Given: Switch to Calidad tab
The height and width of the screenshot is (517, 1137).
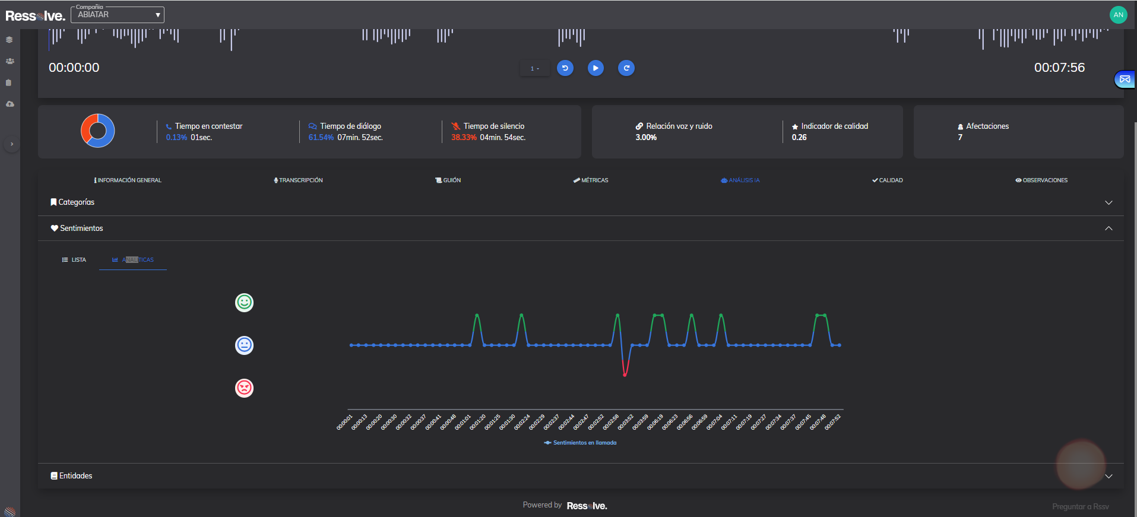Looking at the screenshot, I should tap(888, 180).
